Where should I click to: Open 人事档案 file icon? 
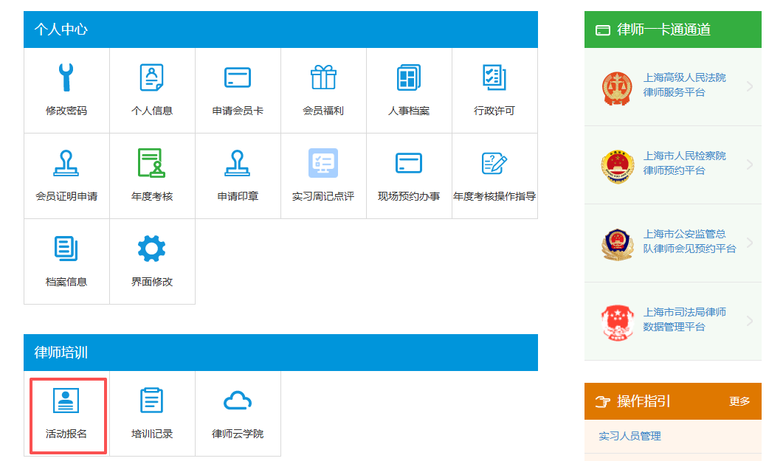409,78
